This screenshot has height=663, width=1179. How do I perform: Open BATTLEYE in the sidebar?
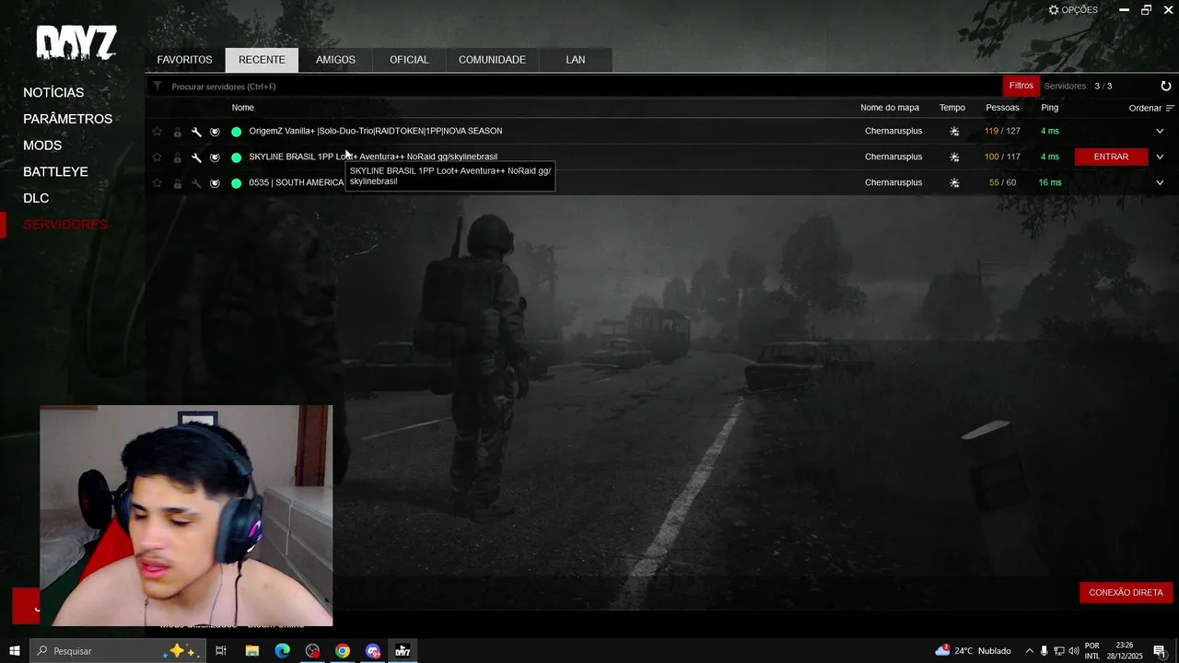coord(55,172)
